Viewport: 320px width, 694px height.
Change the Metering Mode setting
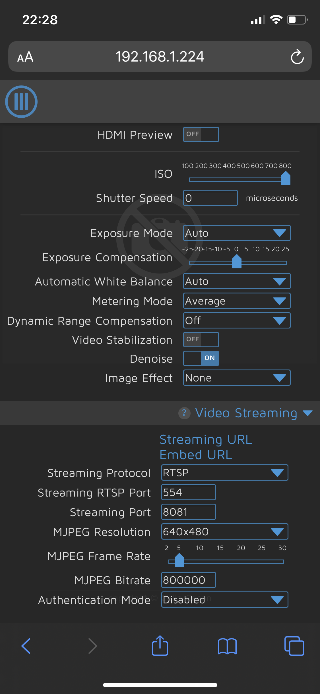tap(236, 301)
